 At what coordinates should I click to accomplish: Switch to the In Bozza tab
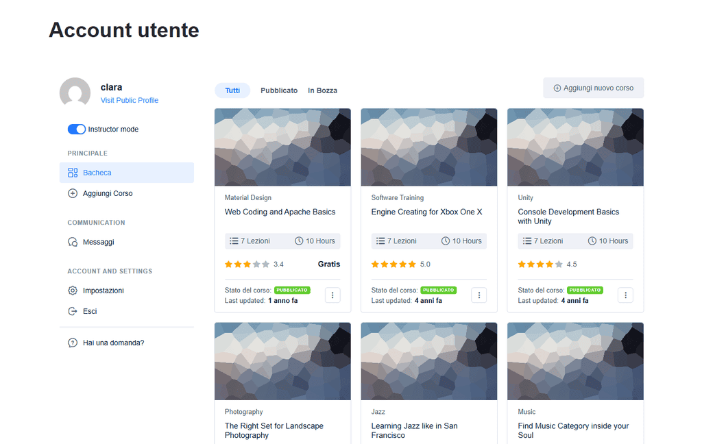click(x=322, y=90)
